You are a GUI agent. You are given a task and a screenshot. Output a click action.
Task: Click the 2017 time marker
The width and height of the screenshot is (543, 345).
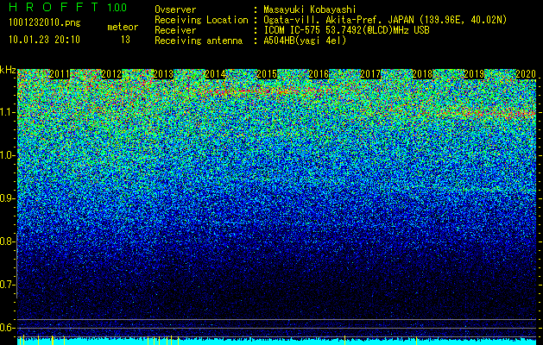click(370, 74)
